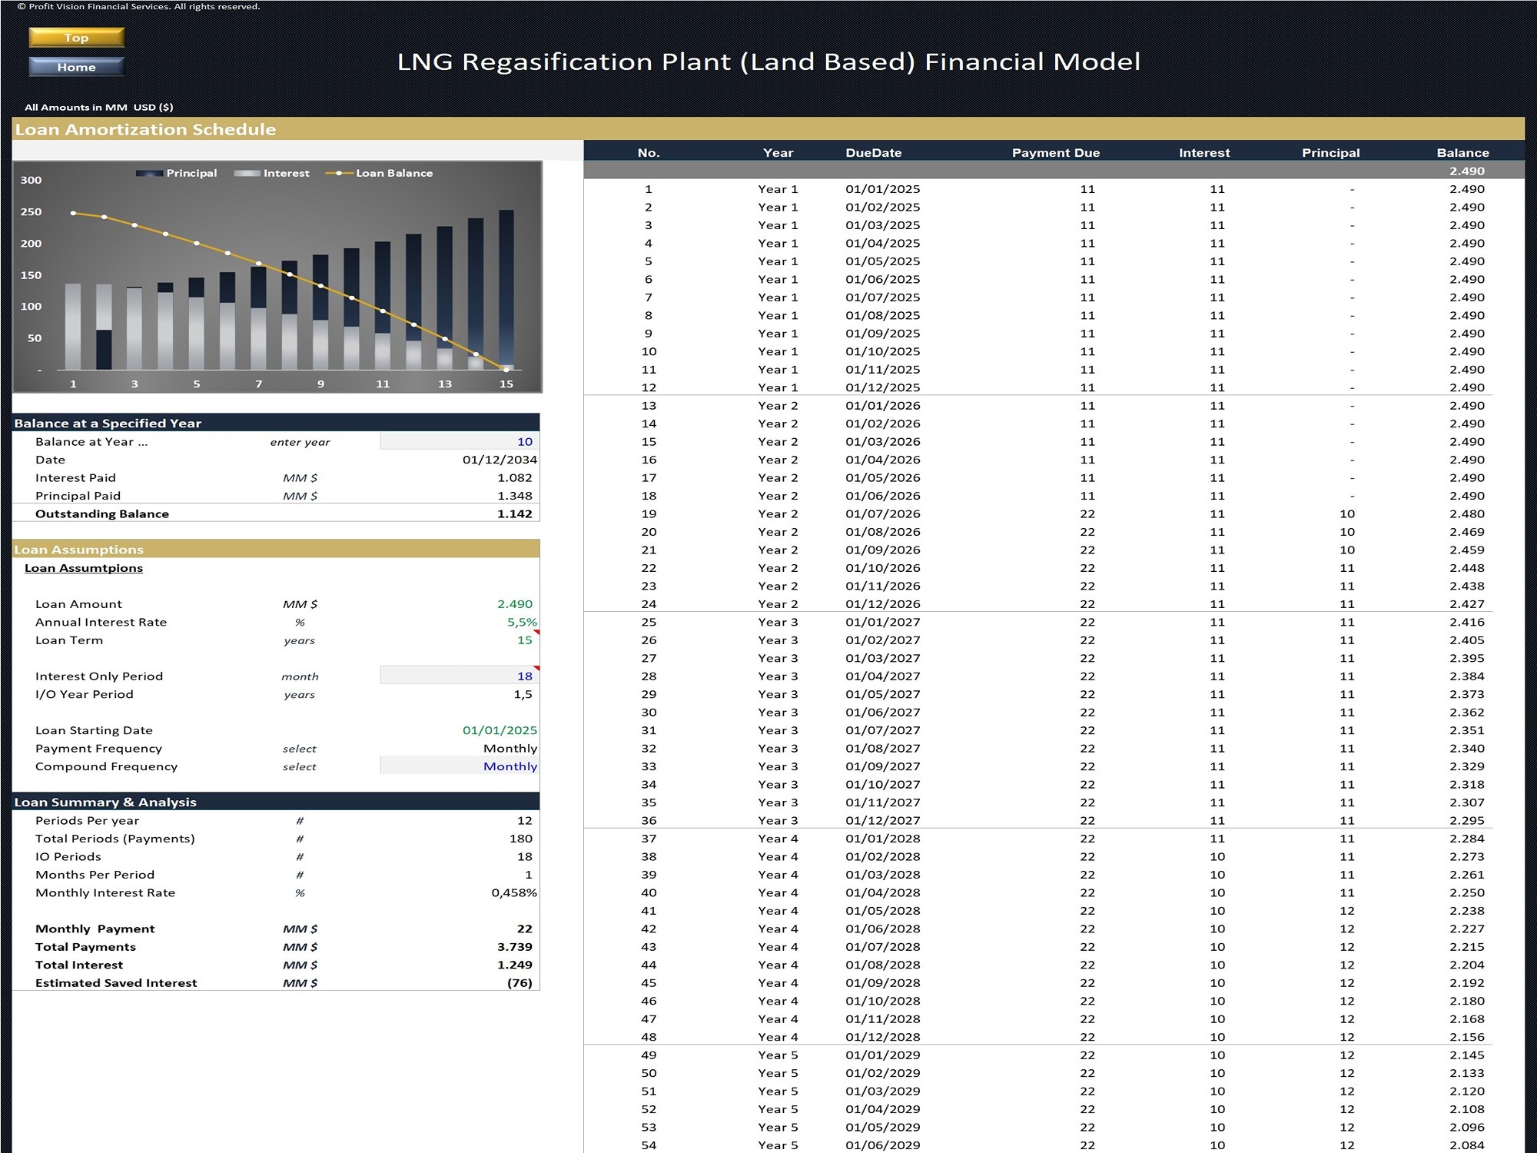Click the copyright notice icon text at top
The image size is (1537, 1153).
pos(138,6)
